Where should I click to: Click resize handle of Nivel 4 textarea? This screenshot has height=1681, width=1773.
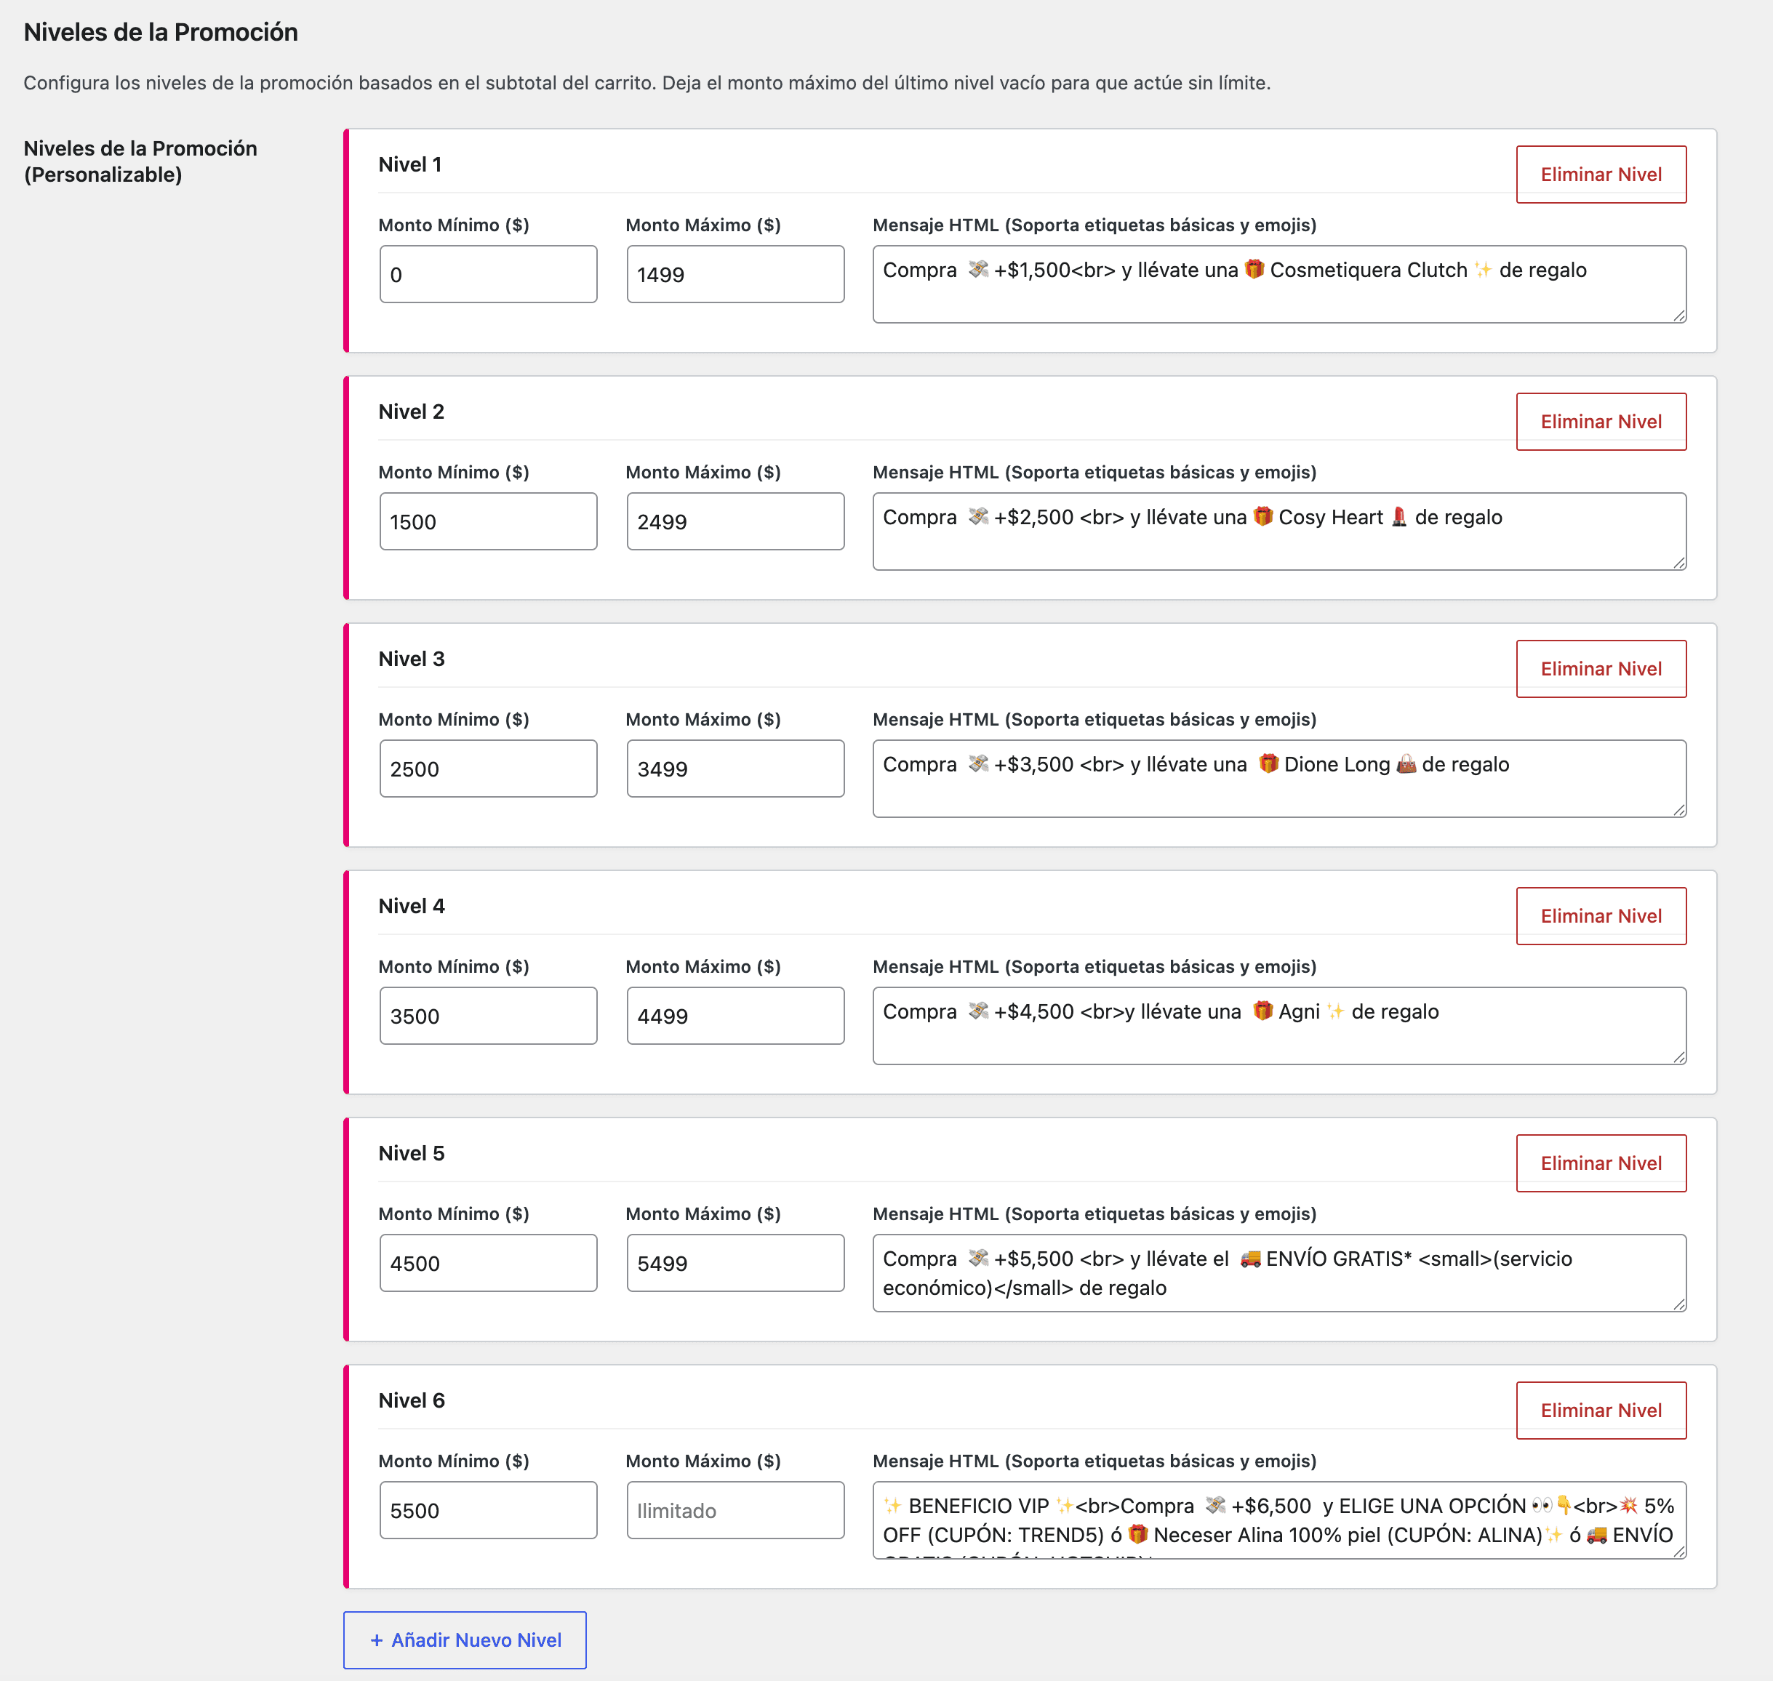pos(1679,1057)
